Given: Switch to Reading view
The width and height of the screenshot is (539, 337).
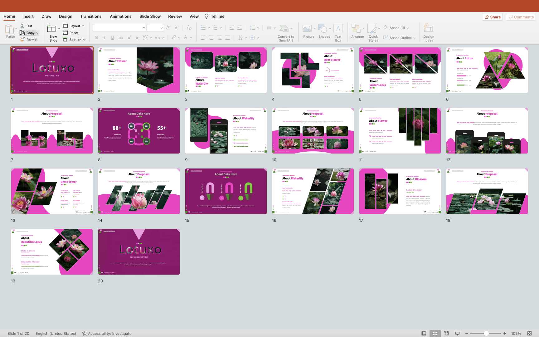Looking at the screenshot, I should (446, 334).
